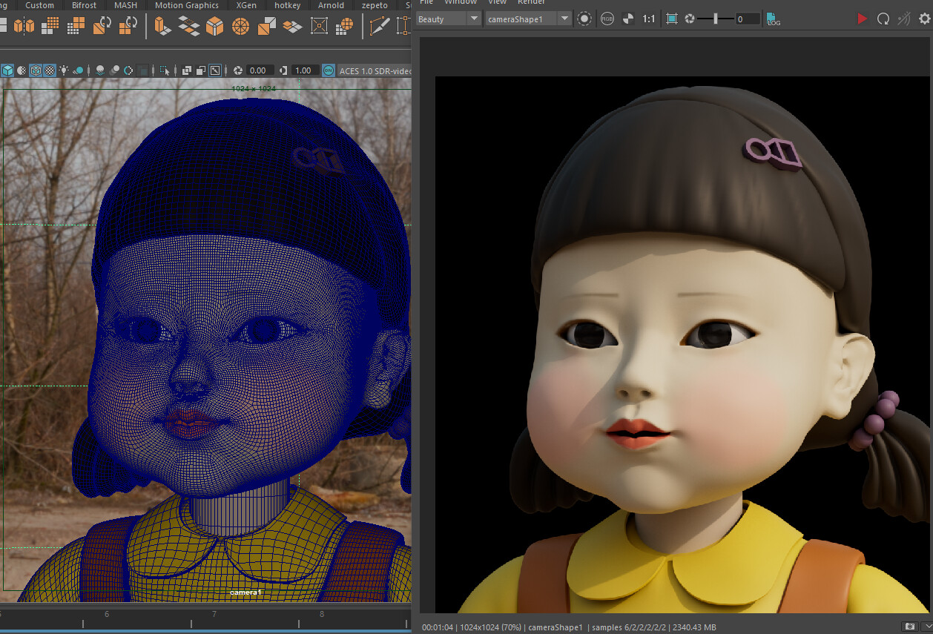
Task: Click the grid with orange sphere shelf icon
Action: 345,27
